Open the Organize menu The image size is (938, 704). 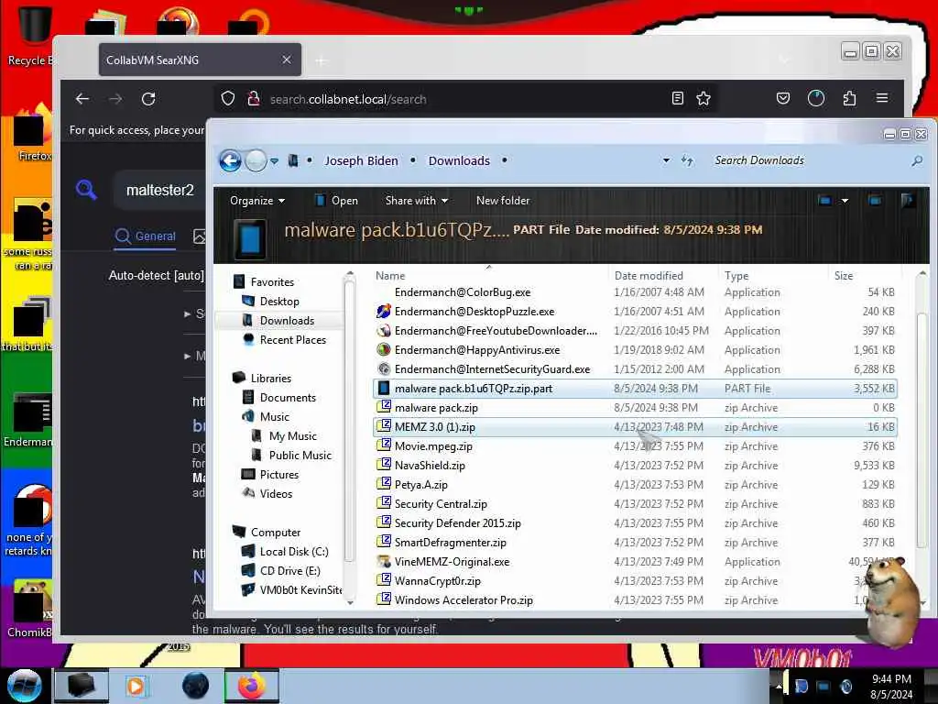point(257,201)
